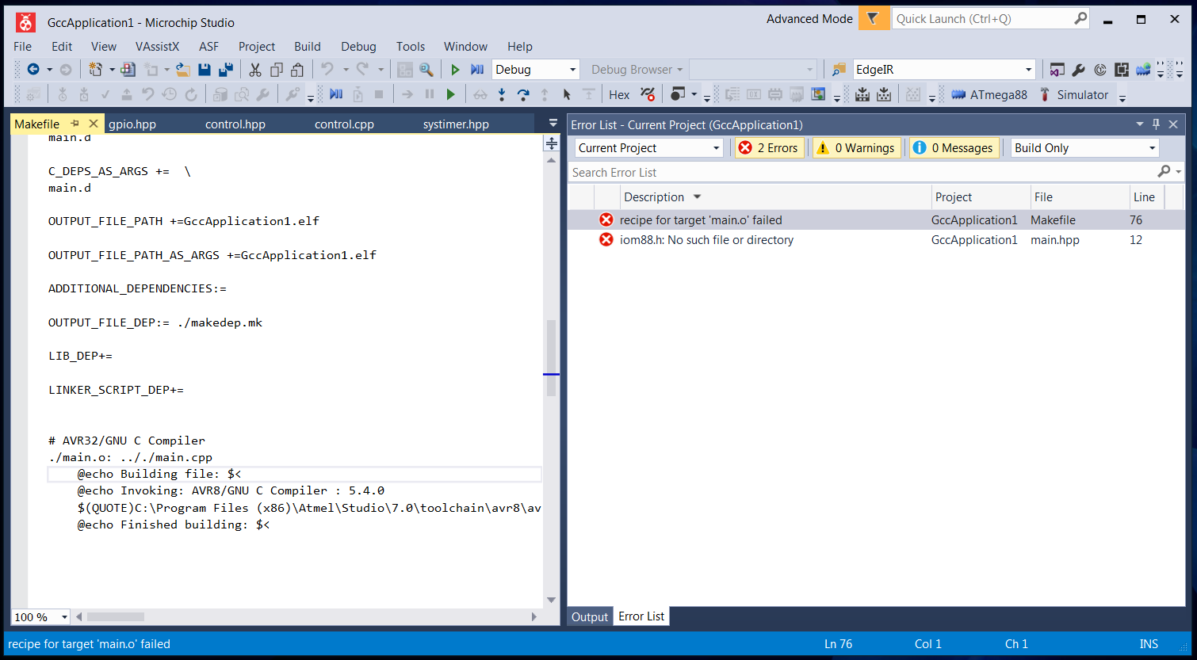The width and height of the screenshot is (1197, 660).
Task: Click the Memory image window icon
Action: click(x=818, y=95)
